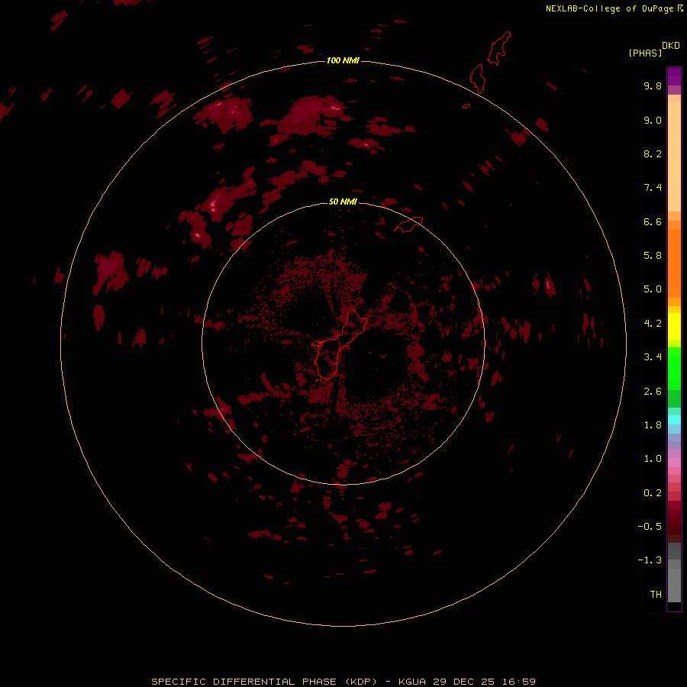This screenshot has width=687, height=687.
Task: Click the 1.0 value on color scale
Action: tap(653, 459)
